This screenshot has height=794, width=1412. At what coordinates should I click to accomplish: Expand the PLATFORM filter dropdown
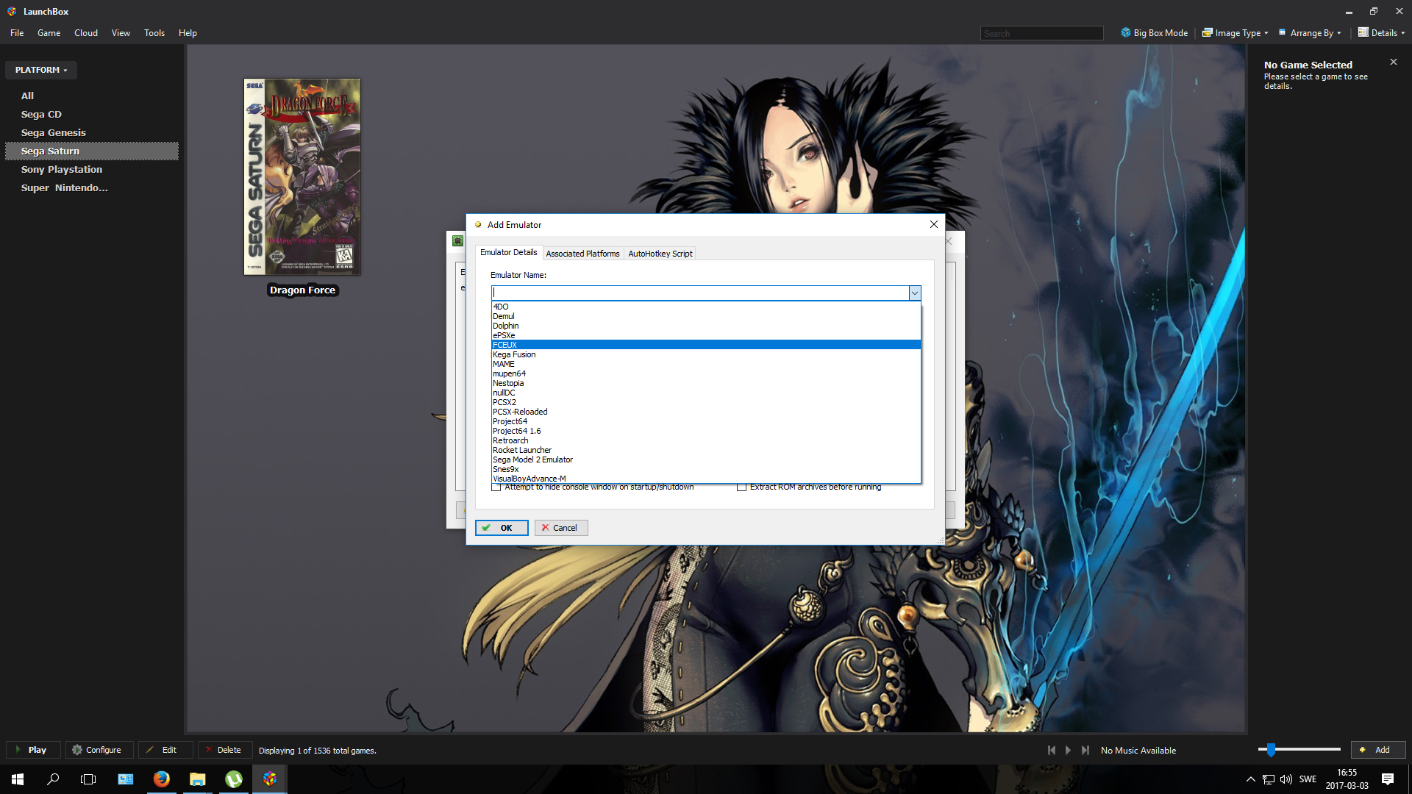click(x=41, y=70)
